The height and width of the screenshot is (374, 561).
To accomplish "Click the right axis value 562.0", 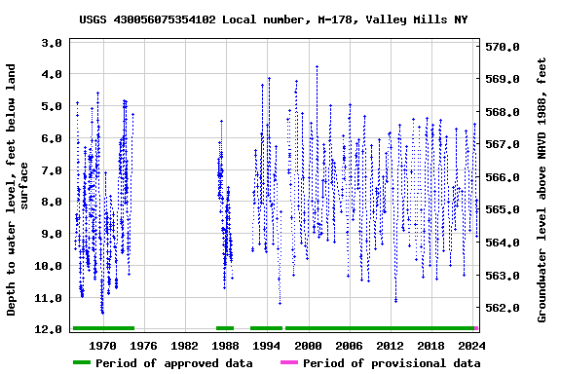I will [x=503, y=308].
